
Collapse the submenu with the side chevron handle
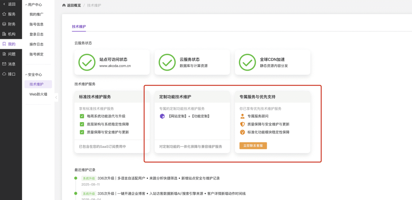click(x=56, y=97)
